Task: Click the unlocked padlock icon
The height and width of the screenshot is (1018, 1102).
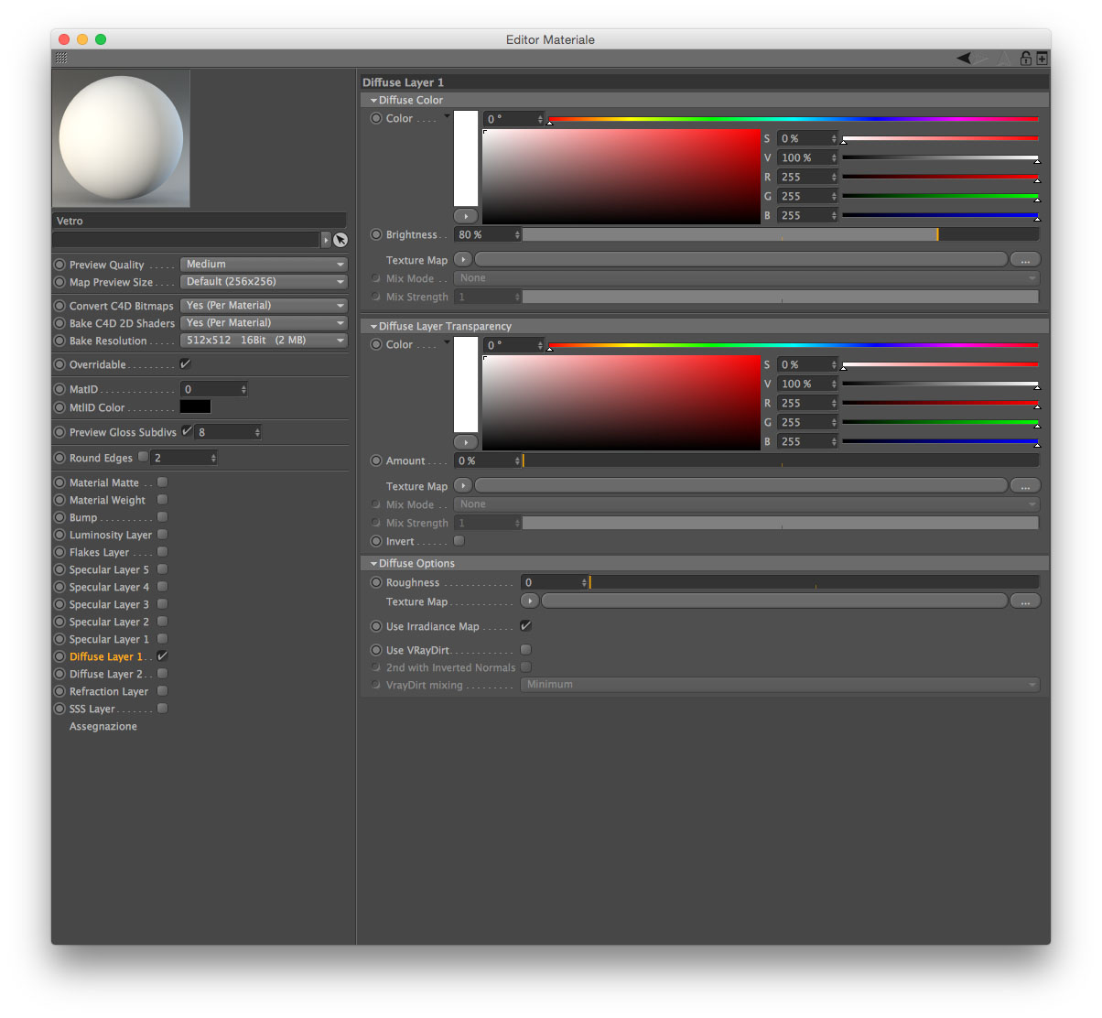Action: point(1026,59)
